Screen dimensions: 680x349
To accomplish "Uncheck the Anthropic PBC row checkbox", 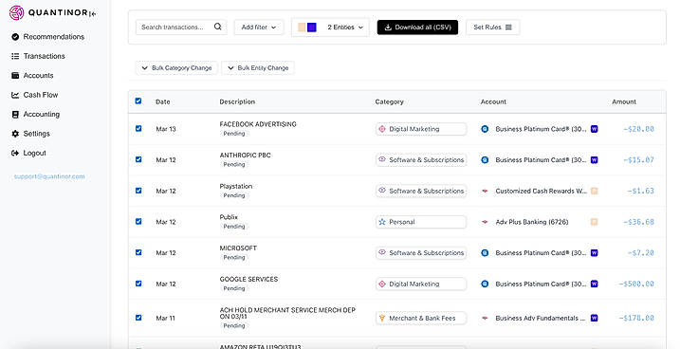I will [138, 159].
